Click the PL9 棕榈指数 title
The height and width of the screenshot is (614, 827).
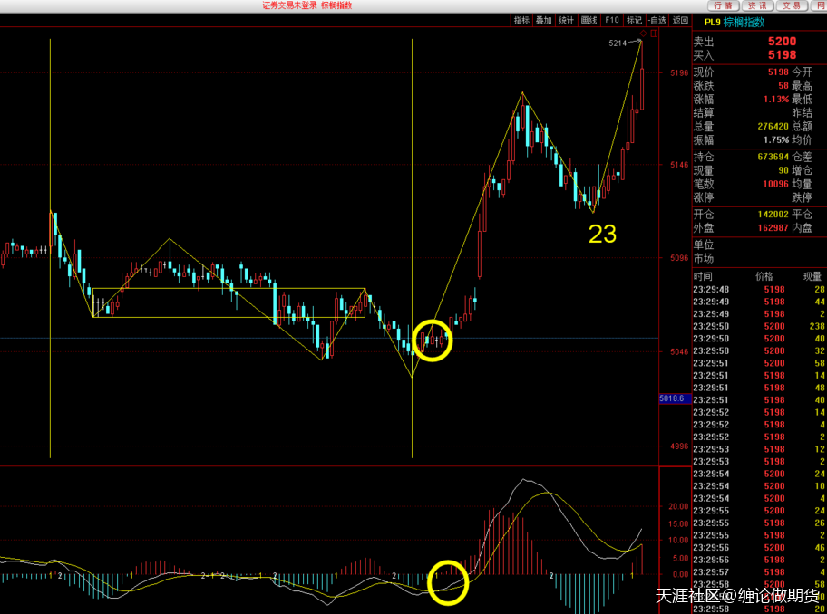(734, 22)
